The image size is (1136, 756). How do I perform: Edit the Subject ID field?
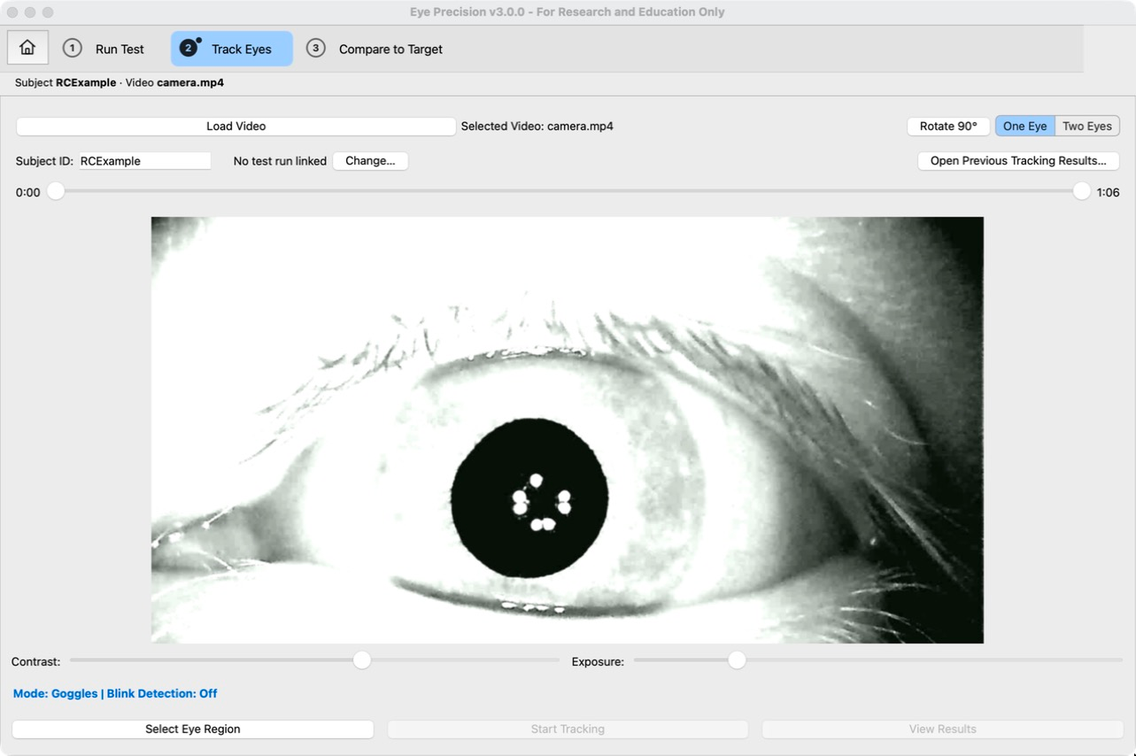[145, 161]
